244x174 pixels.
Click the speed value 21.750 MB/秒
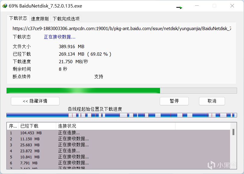tap(73, 62)
